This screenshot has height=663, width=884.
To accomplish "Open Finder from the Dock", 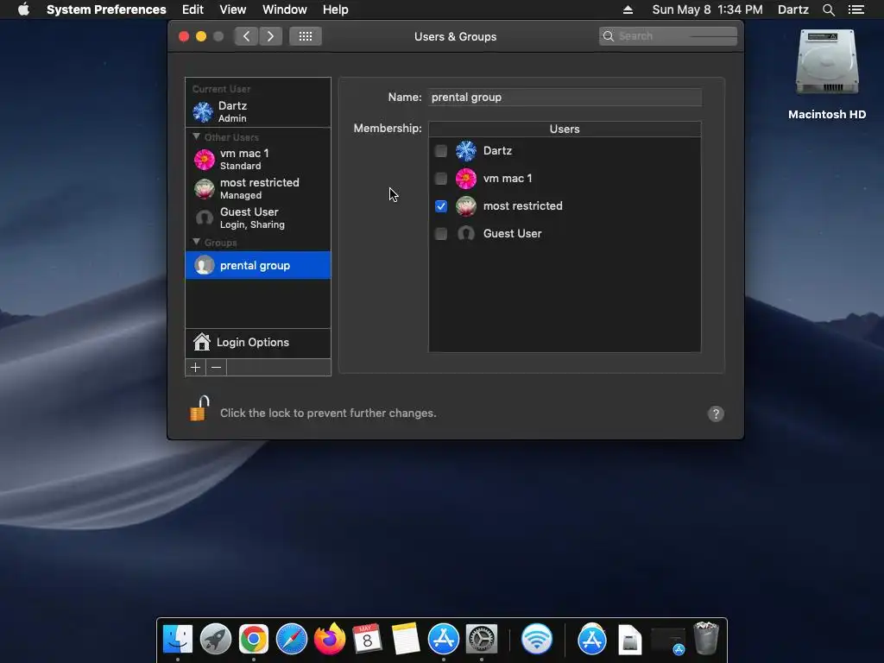I will 178,639.
